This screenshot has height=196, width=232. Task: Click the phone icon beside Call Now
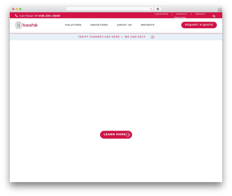point(16,16)
